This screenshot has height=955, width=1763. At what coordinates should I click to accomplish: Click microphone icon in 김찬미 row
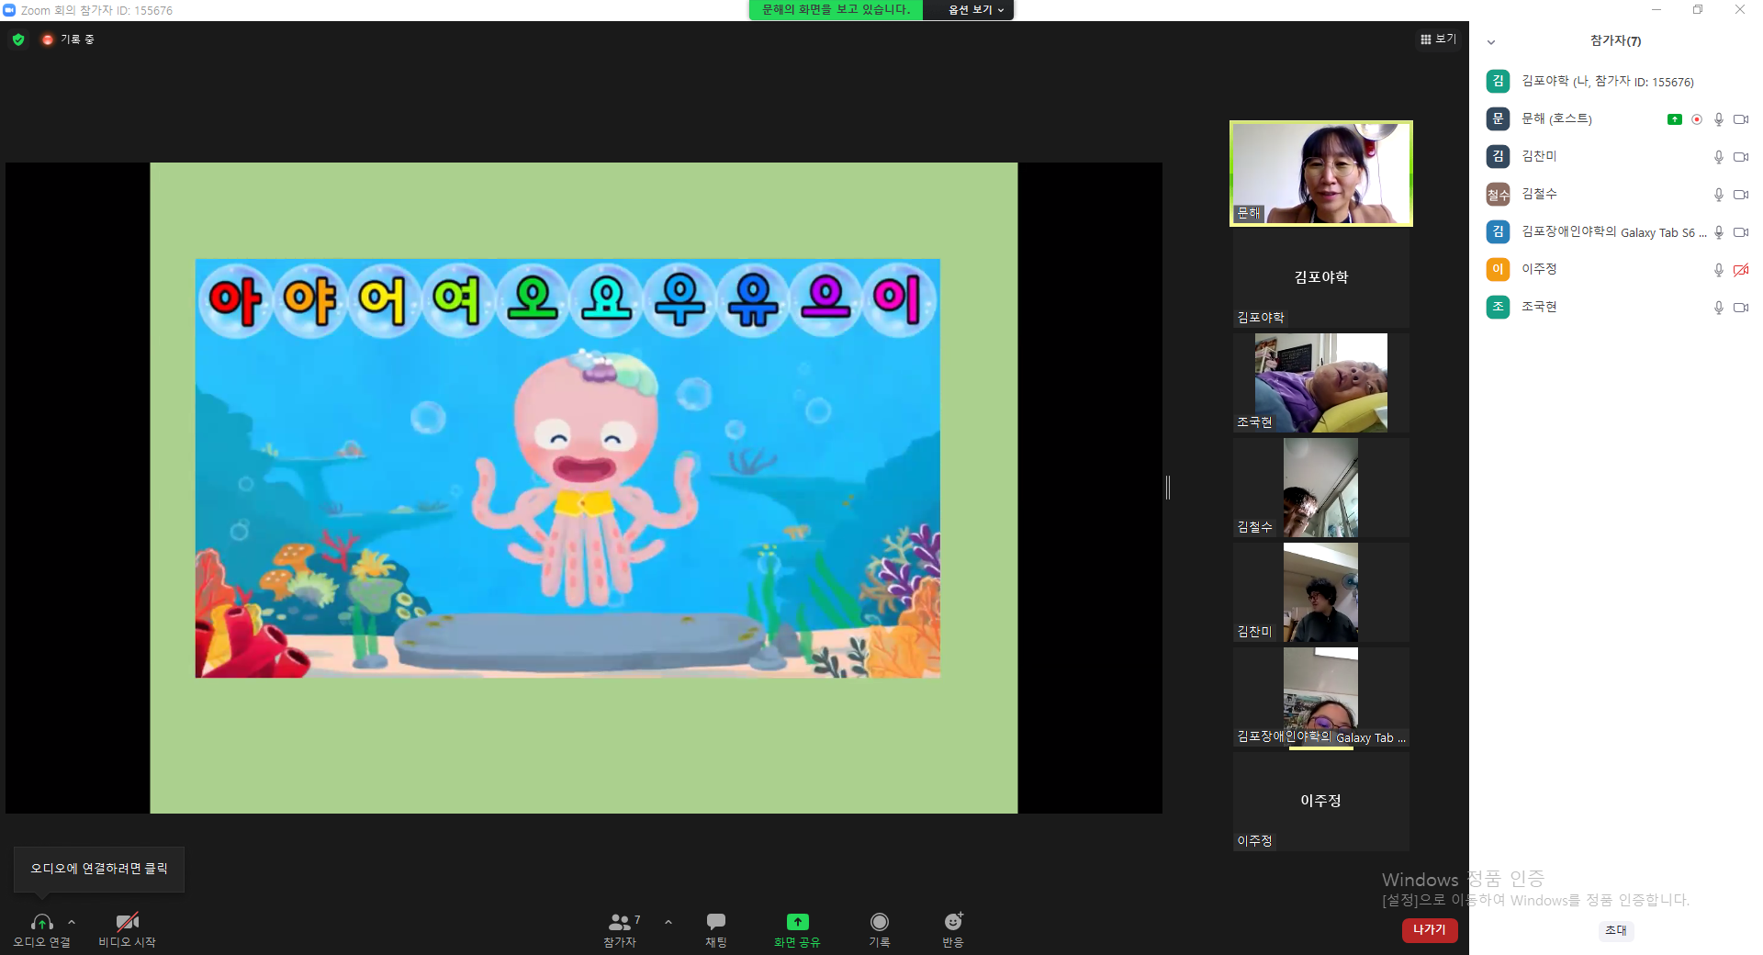pyautogui.click(x=1719, y=157)
